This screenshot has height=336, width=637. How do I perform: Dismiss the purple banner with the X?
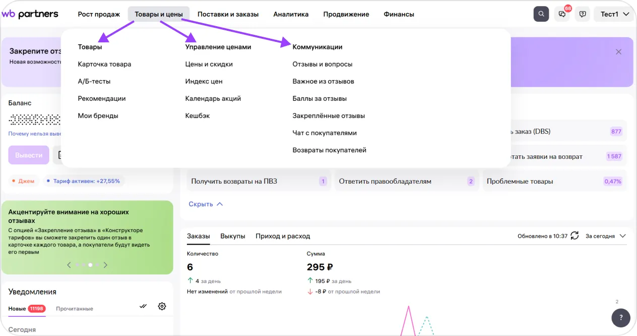618,51
